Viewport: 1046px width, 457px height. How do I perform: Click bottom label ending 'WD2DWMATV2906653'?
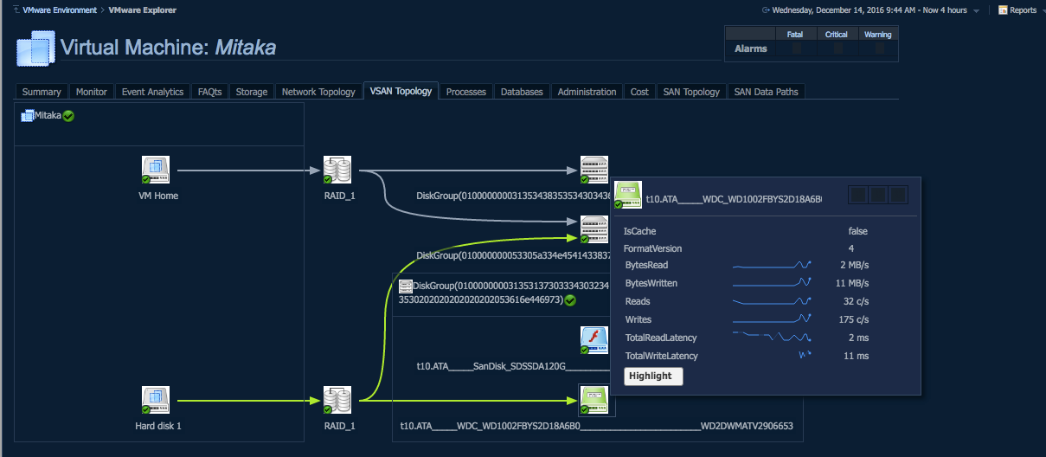point(596,426)
